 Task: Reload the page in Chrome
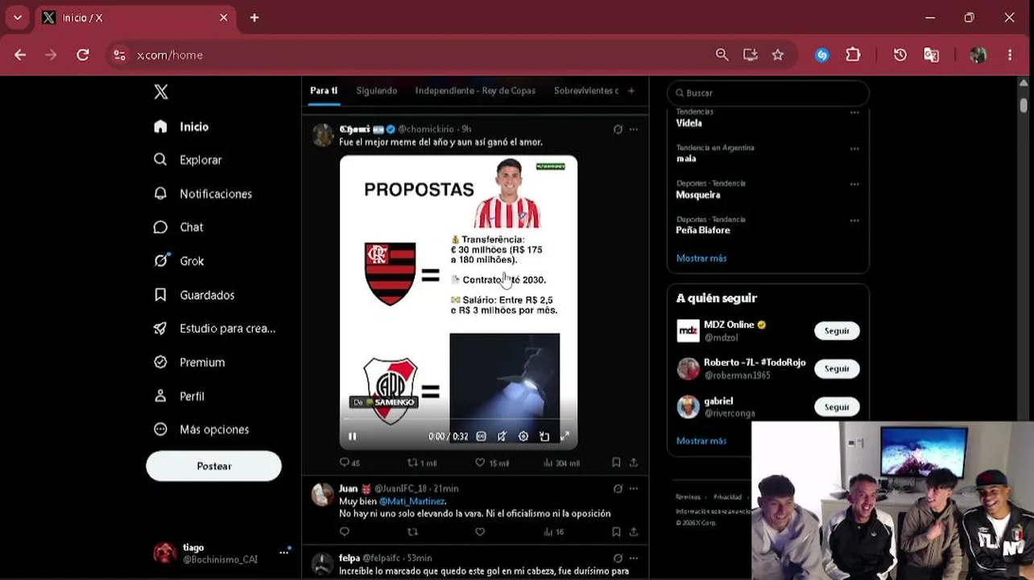83,55
